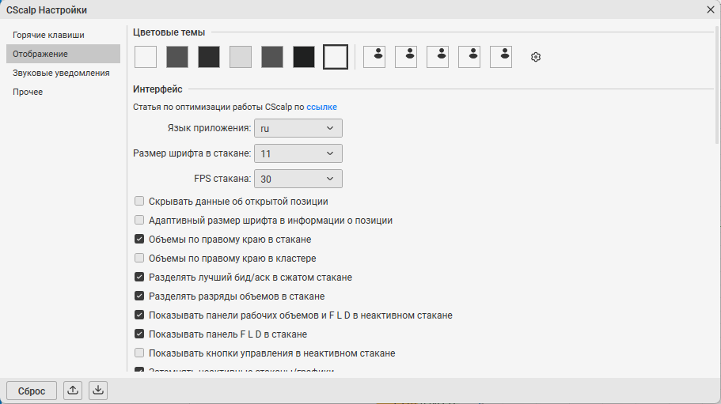Choose the first white color theme swatch
Viewport: 721px width, 404px height.
click(x=146, y=57)
